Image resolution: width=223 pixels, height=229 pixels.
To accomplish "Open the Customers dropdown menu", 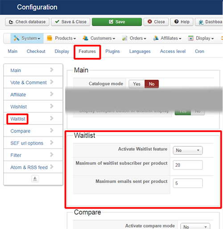I will pos(99,38).
